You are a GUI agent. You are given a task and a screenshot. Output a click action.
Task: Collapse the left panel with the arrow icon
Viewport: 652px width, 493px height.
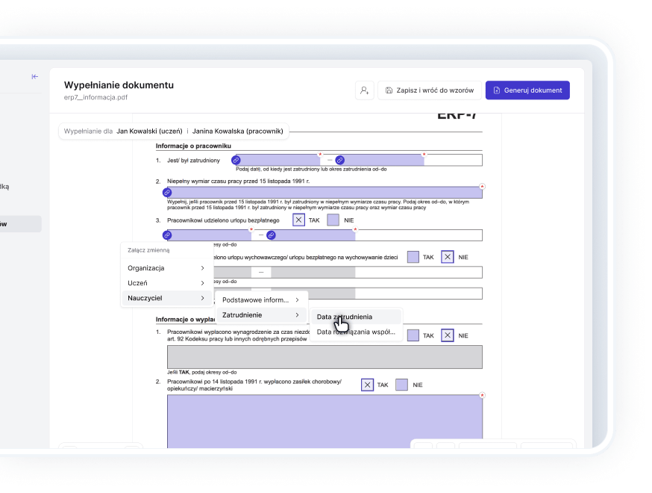tap(33, 76)
